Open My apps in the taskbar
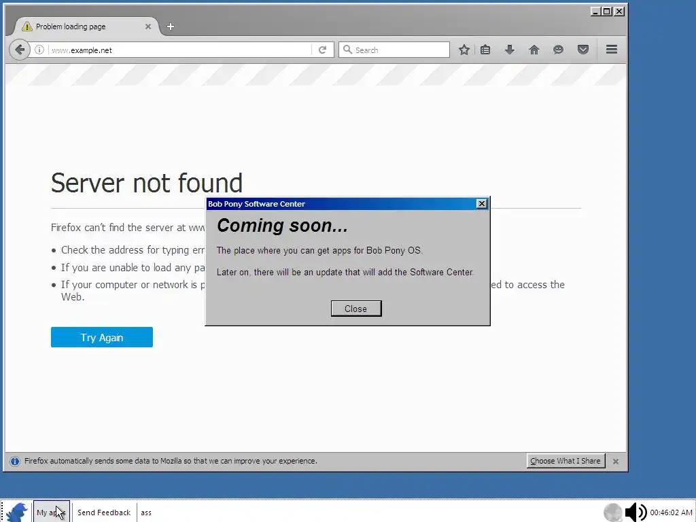 tap(52, 512)
